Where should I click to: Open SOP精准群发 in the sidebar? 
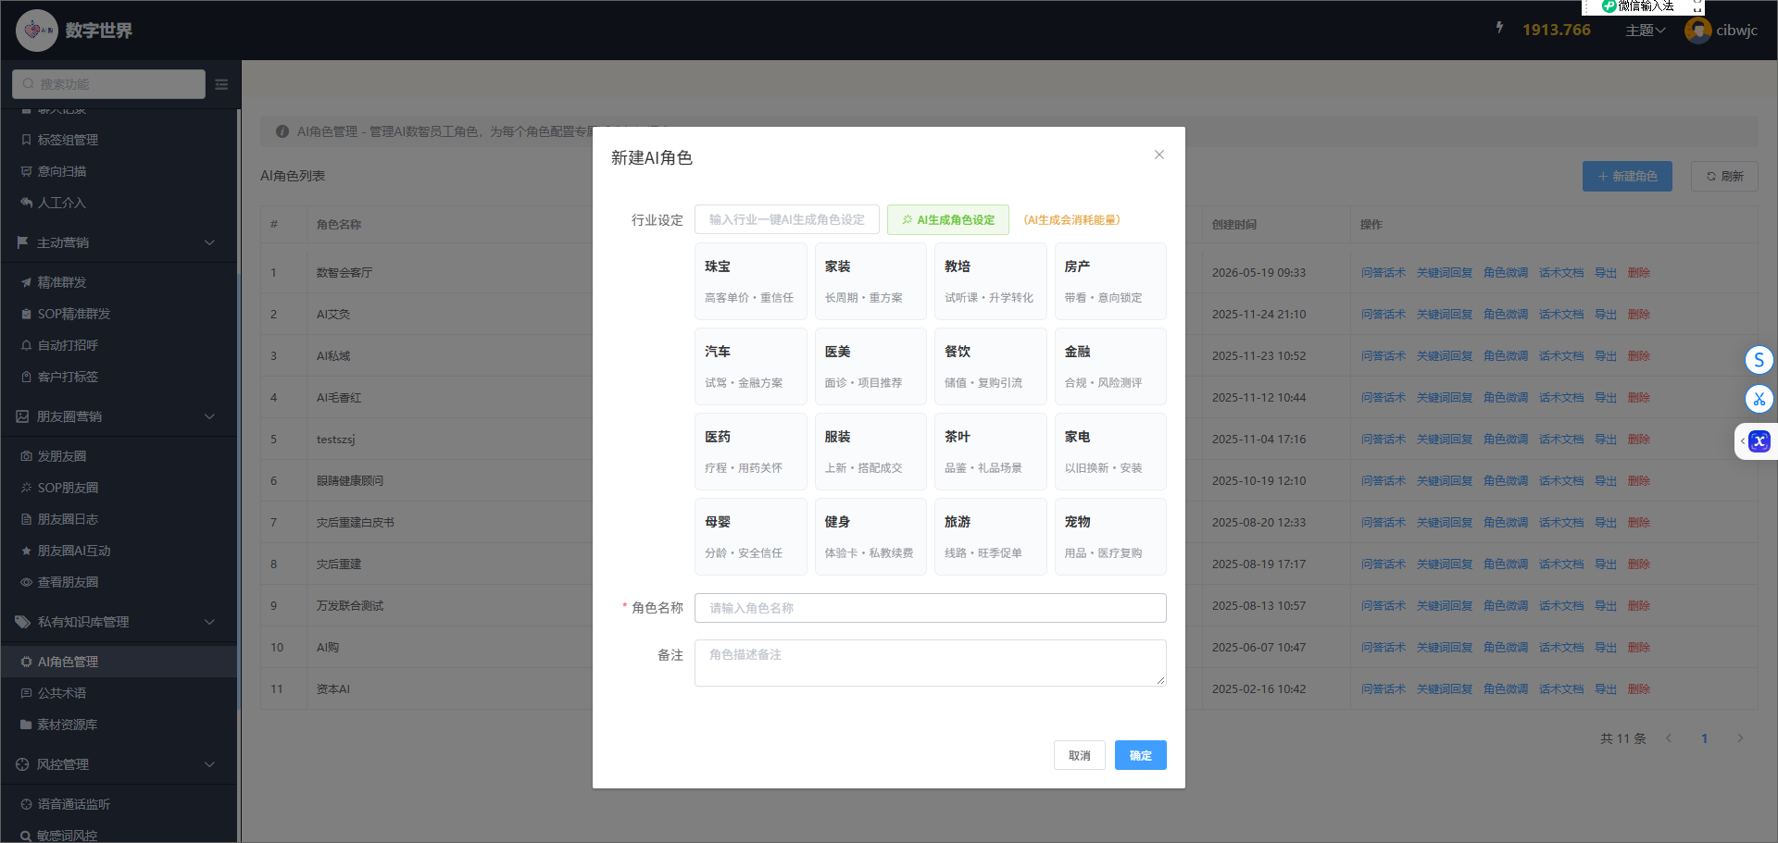pos(119,314)
